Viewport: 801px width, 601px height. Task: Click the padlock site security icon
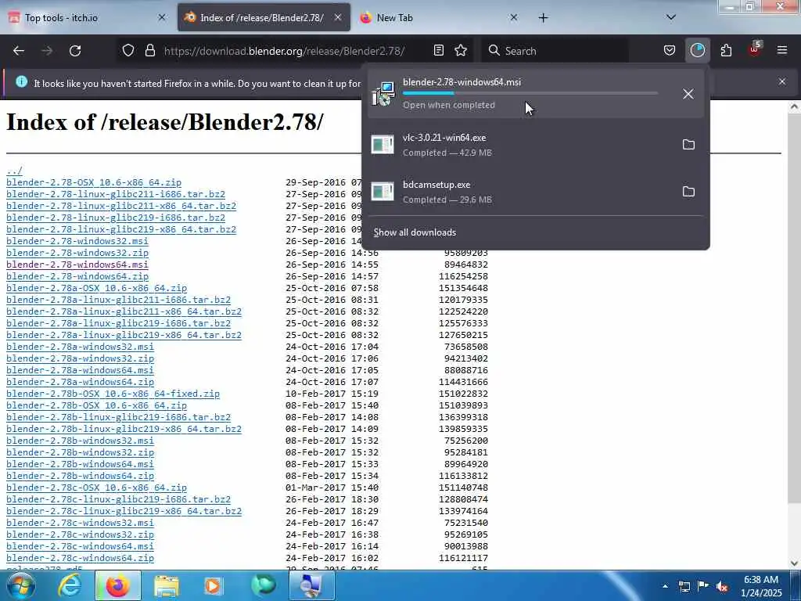[x=149, y=51]
